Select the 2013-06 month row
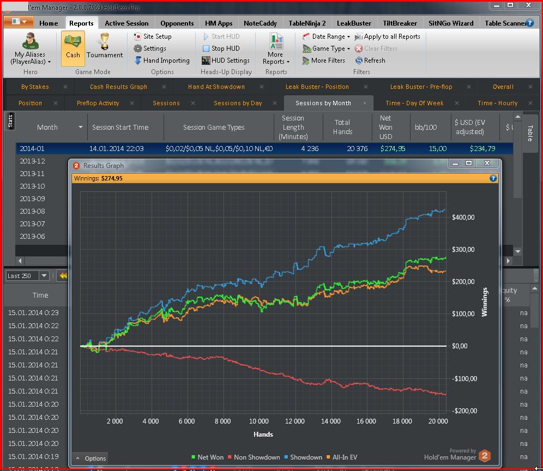The width and height of the screenshot is (543, 471). pos(32,236)
